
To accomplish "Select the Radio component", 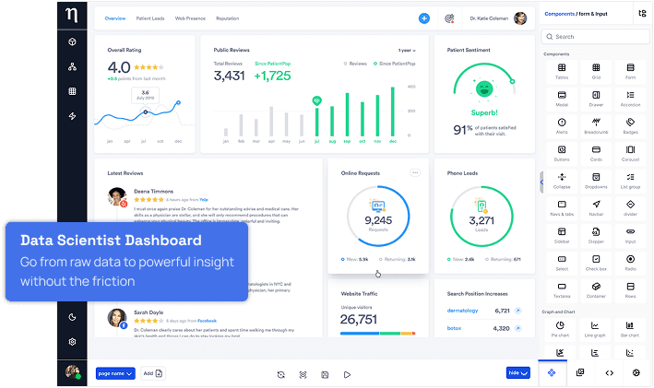I will pos(631,261).
